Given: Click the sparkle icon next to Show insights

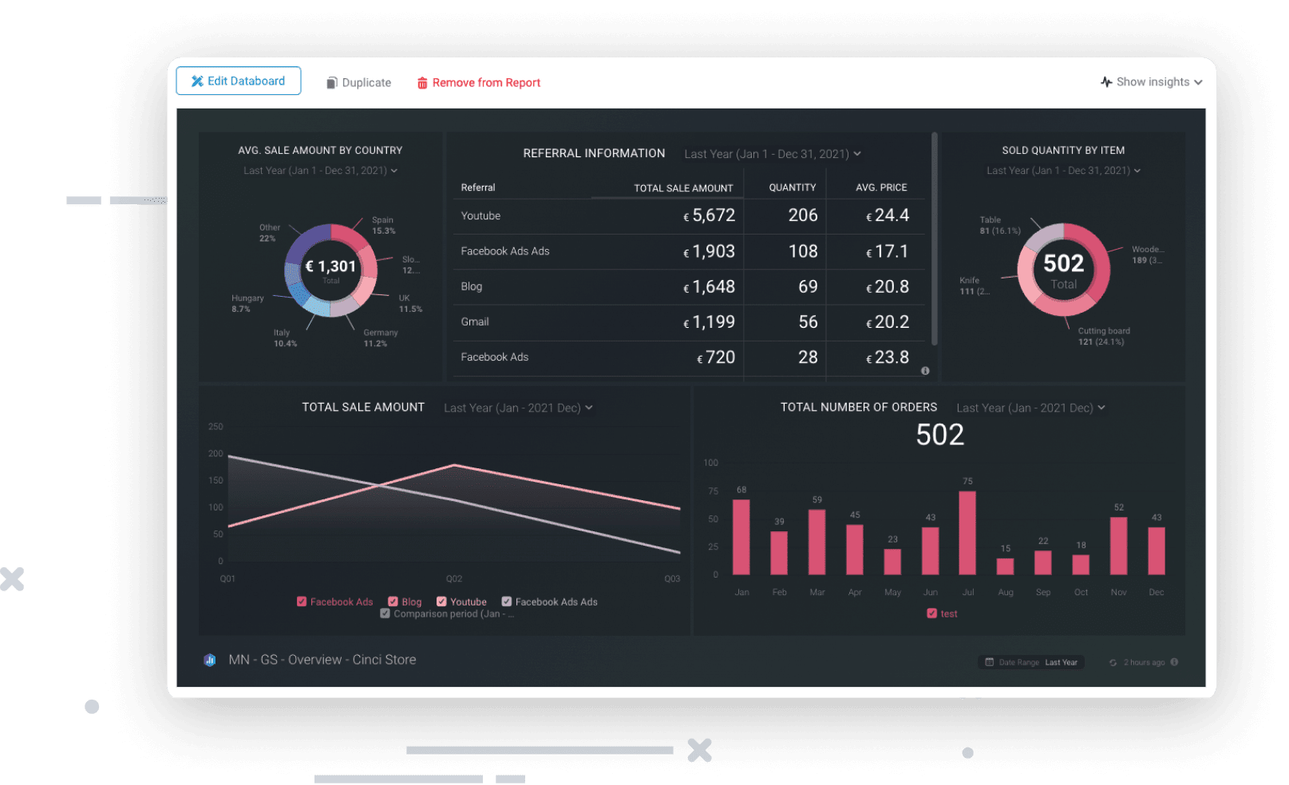Looking at the screenshot, I should click(1107, 81).
